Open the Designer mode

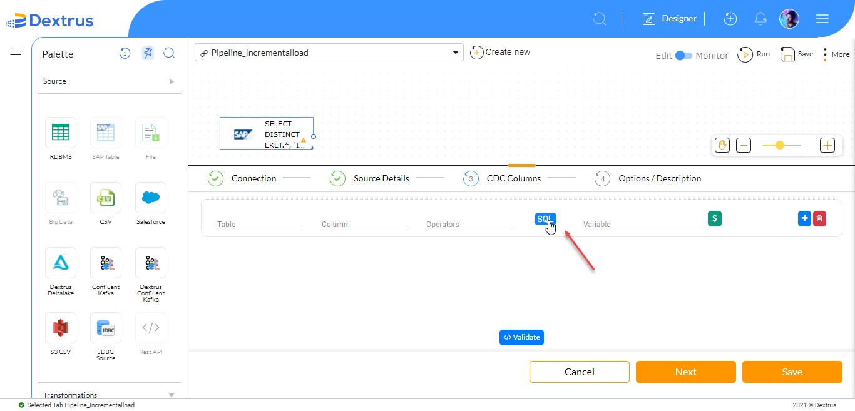(x=669, y=19)
